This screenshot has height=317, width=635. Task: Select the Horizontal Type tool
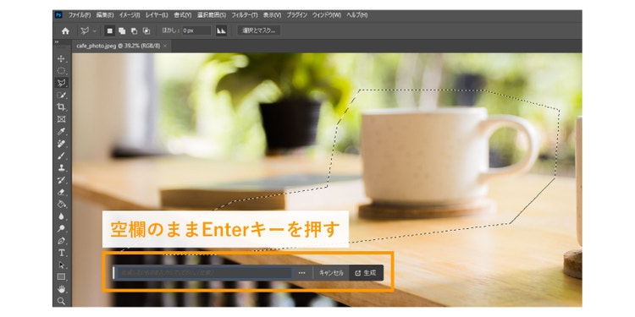coord(61,253)
